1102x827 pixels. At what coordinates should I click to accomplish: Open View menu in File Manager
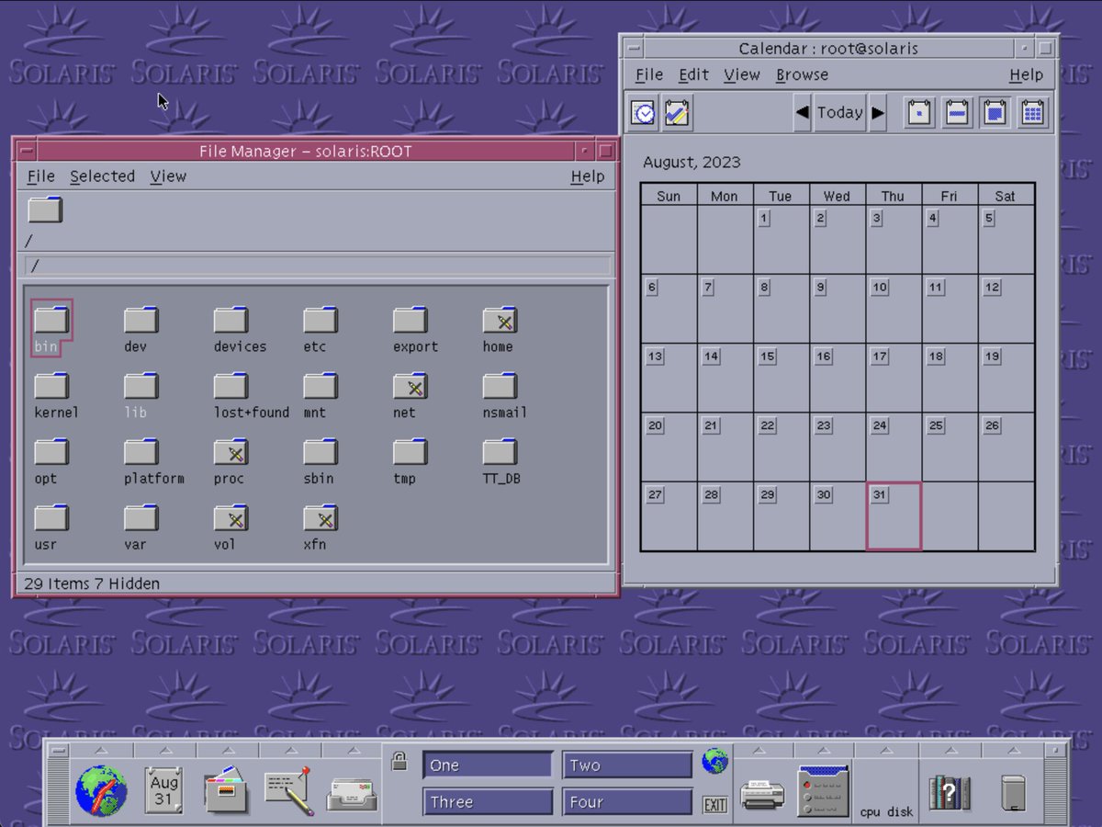coord(168,176)
